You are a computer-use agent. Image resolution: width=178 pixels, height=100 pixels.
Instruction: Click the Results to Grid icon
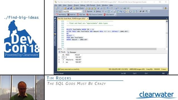point(127,11)
